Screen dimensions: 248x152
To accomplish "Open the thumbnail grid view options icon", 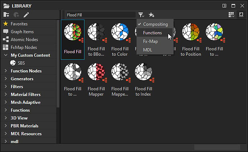I will click(231, 15).
